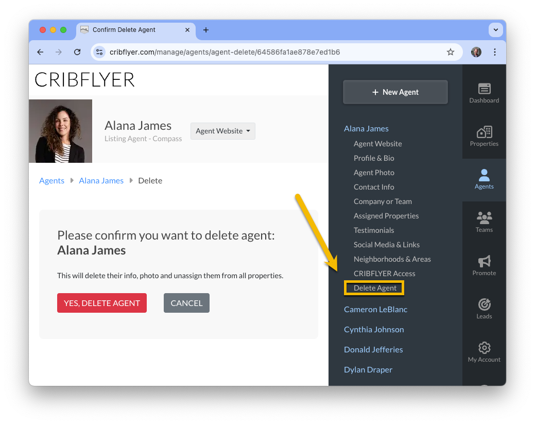Create a New Agent
This screenshot has height=424, width=535.
point(395,92)
